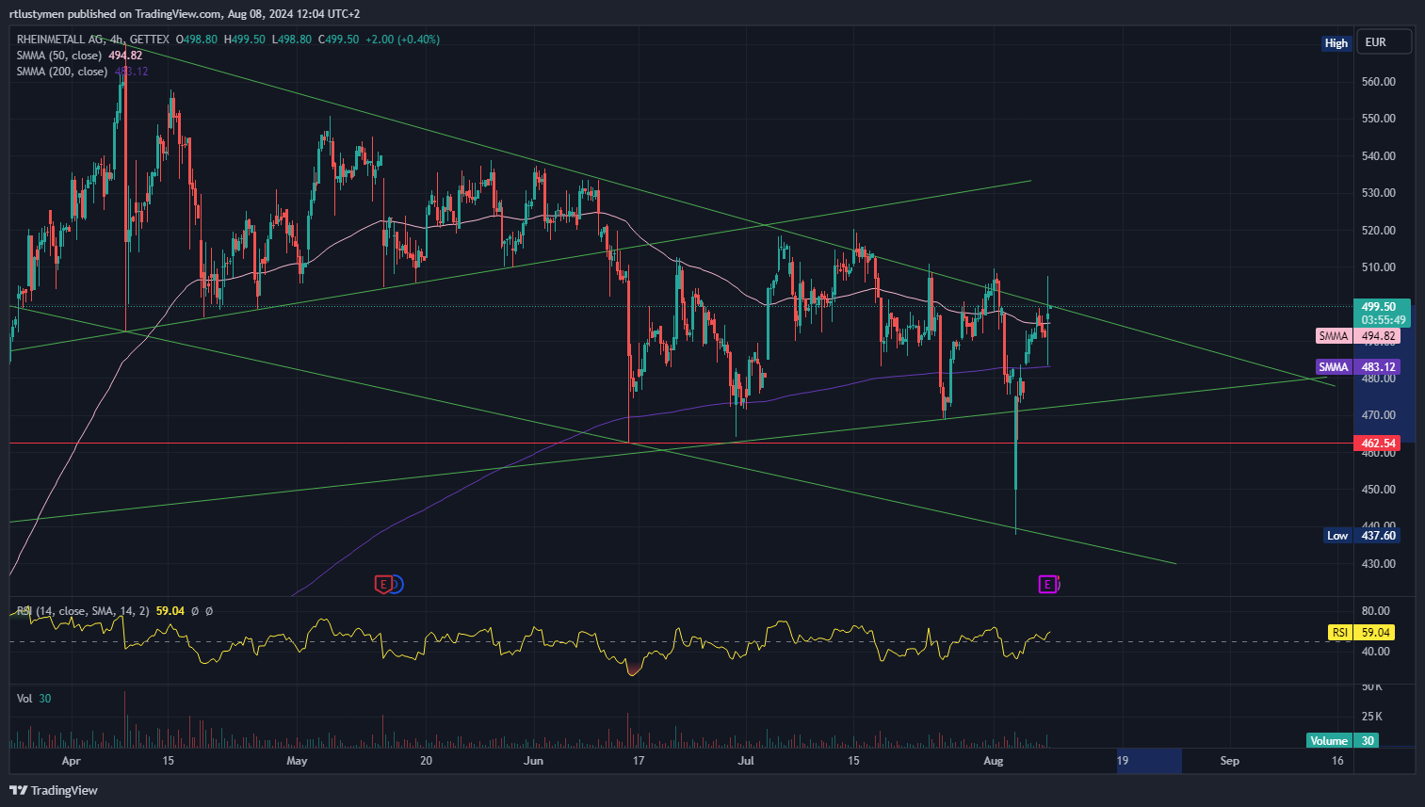
Task: Click the Aug label on time axis
Action: (x=994, y=761)
